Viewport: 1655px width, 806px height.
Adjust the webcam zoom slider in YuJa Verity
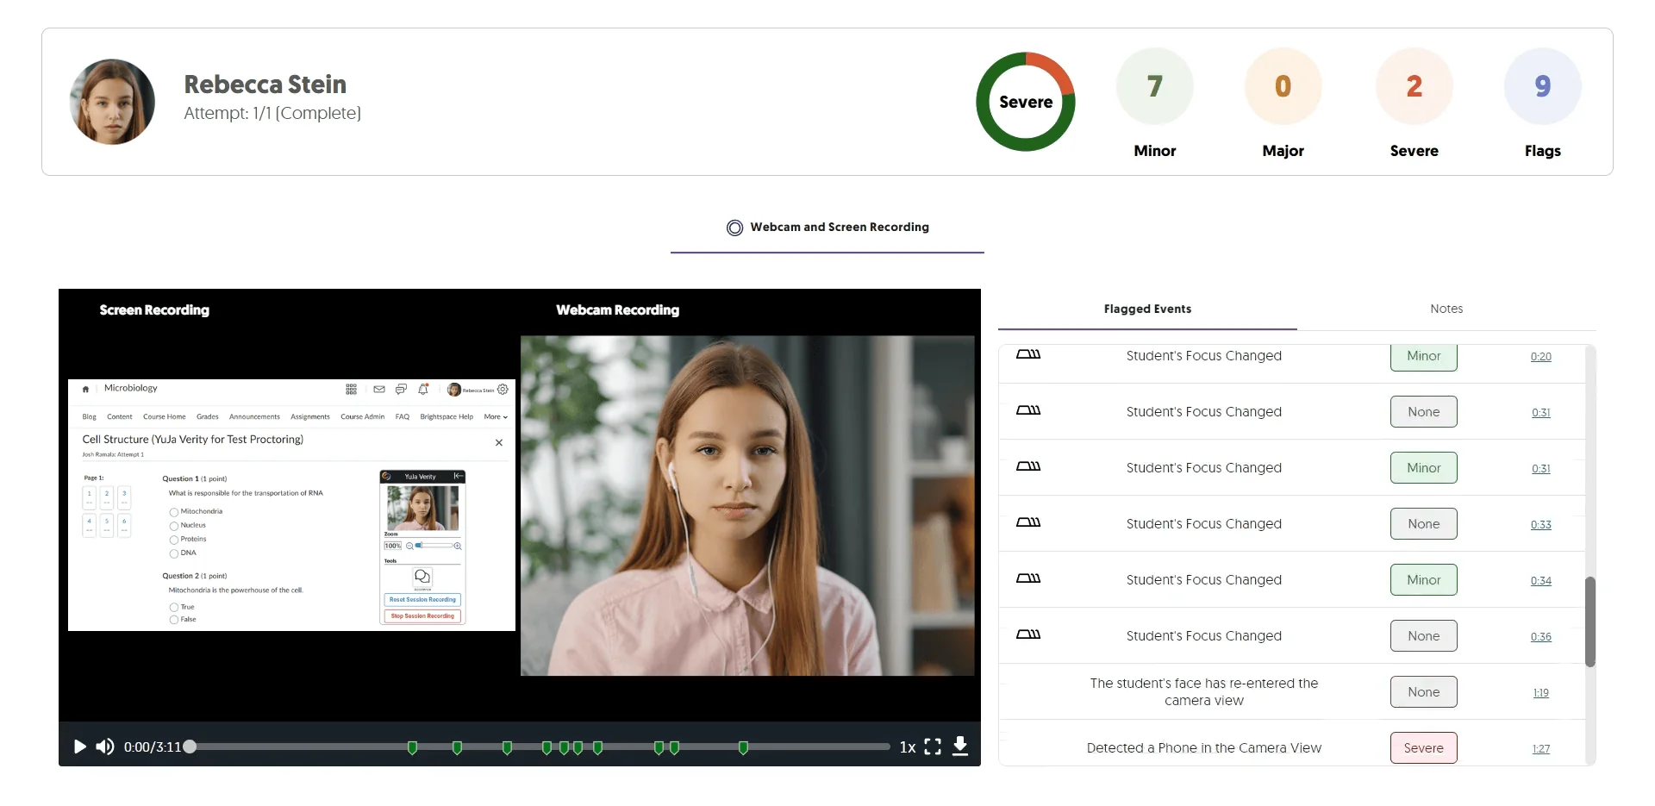click(419, 545)
